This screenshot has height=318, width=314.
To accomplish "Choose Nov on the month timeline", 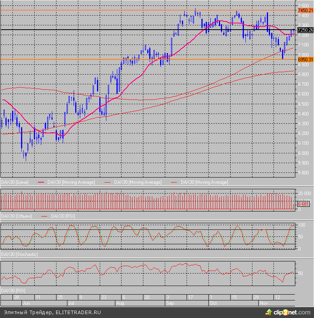I will click(264, 302).
